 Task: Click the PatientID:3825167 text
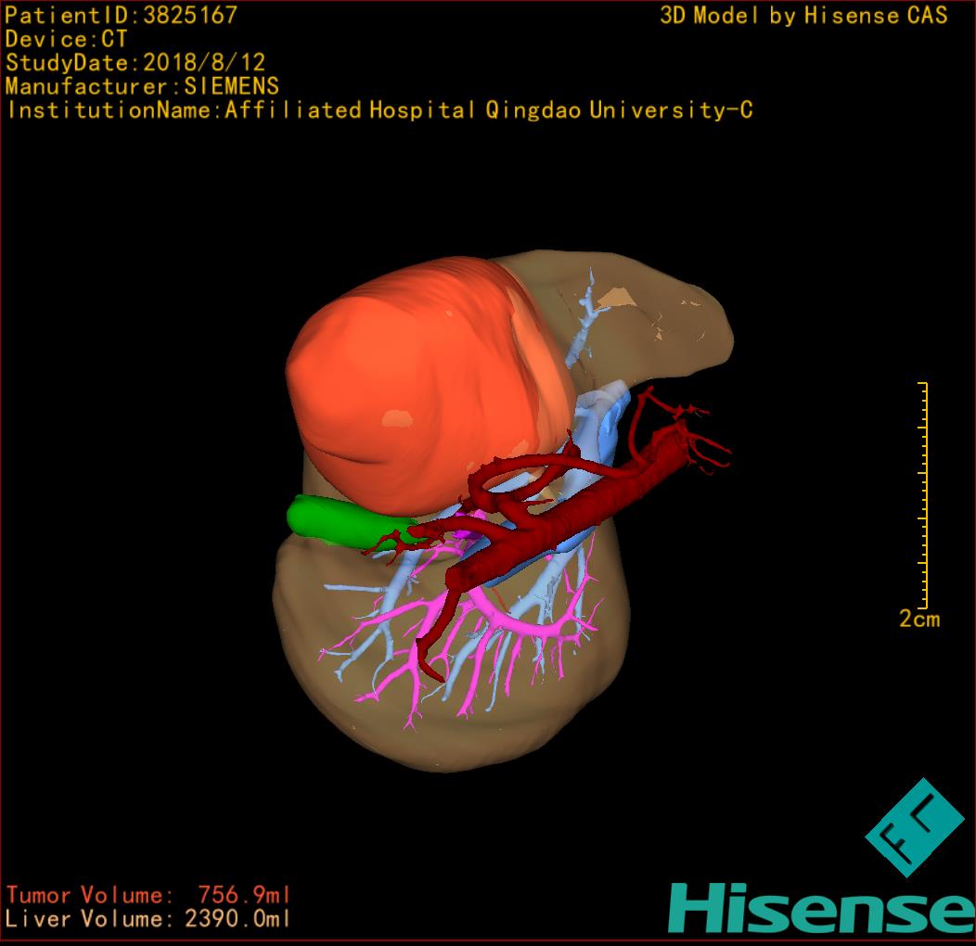(x=122, y=15)
